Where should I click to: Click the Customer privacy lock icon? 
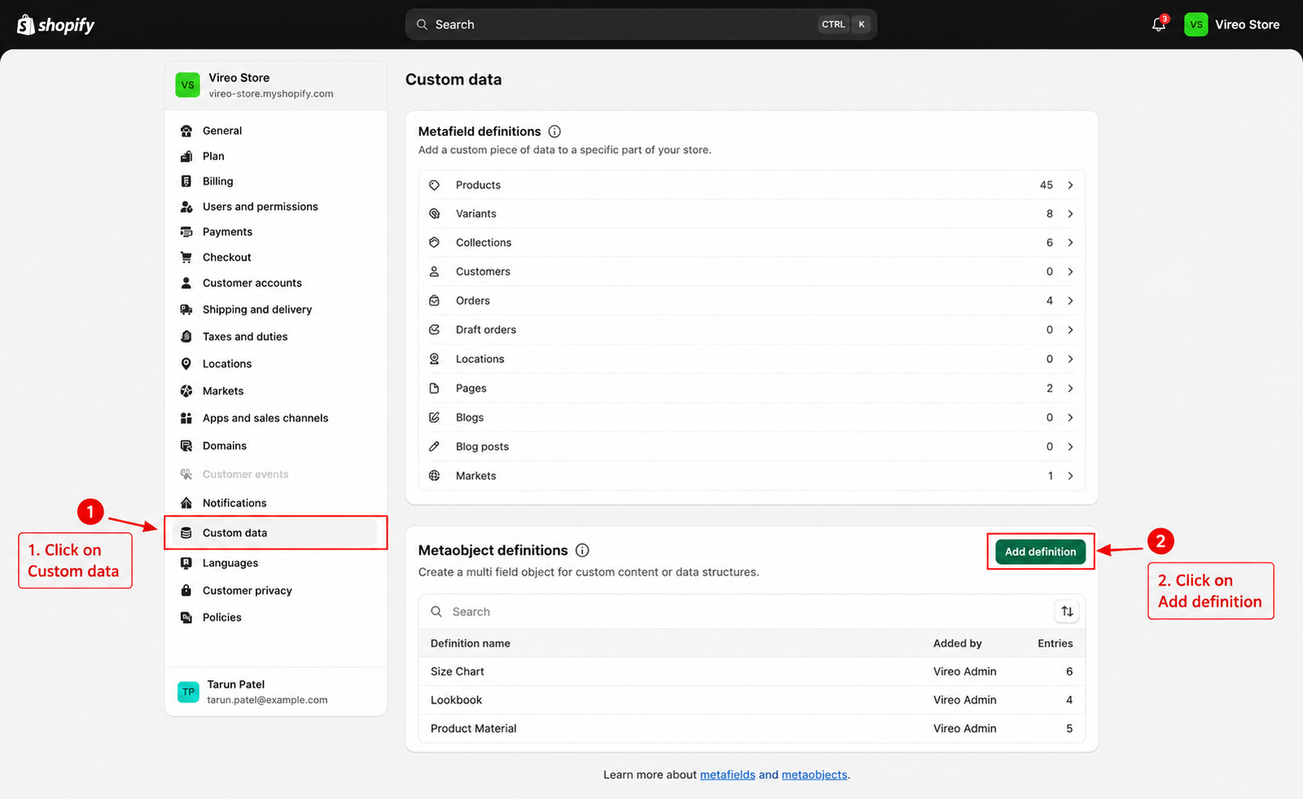[x=186, y=590]
